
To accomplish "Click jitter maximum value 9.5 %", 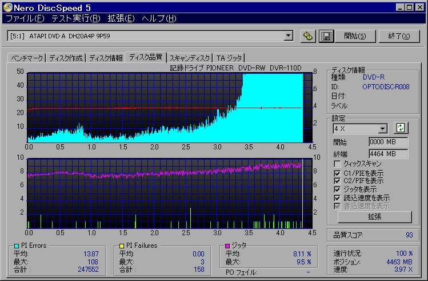I will 304,262.
